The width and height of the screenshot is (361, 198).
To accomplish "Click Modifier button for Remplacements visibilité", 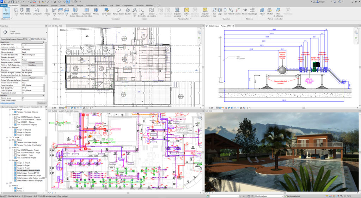I will [32, 62].
